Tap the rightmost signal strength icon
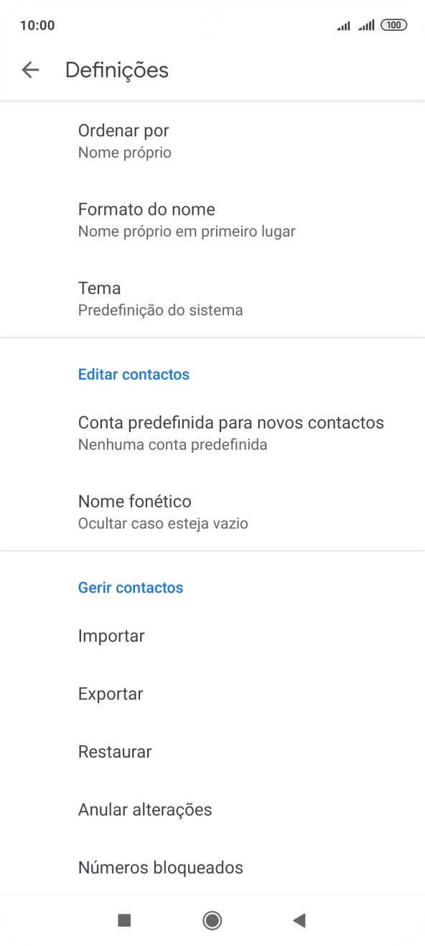Viewport: 425px width, 946px height. [365, 24]
